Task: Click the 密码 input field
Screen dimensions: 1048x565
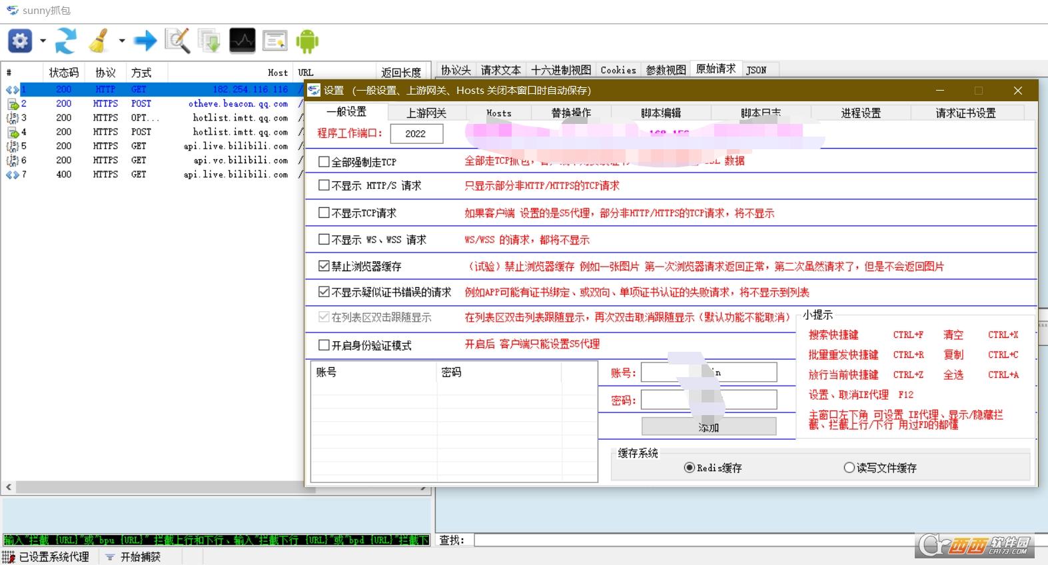Action: pyautogui.click(x=709, y=400)
